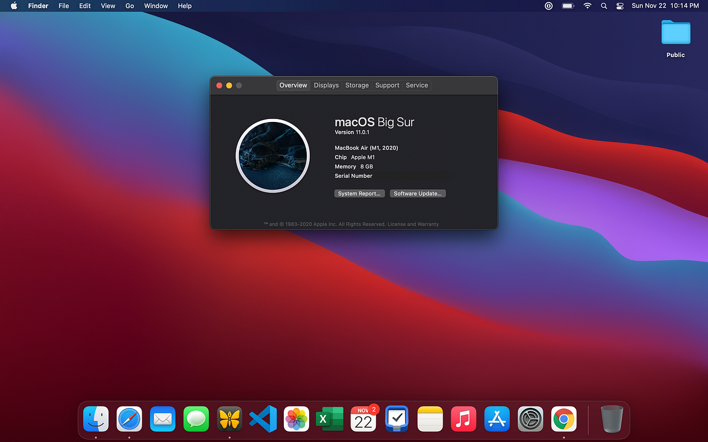
Task: Open the butterfly app icon in Dock
Action: point(230,419)
